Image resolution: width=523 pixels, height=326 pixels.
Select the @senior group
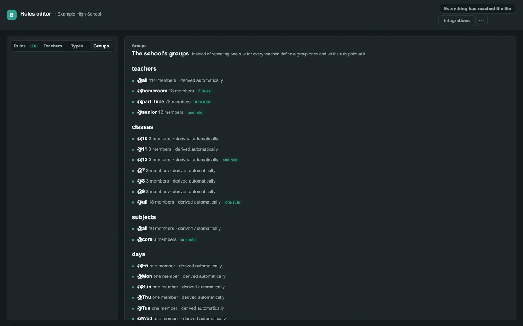point(147,112)
